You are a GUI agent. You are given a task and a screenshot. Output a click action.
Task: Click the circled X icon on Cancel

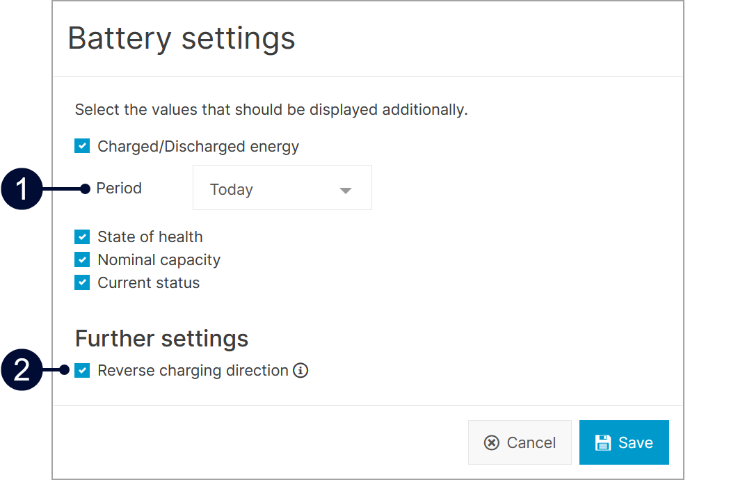tap(492, 442)
